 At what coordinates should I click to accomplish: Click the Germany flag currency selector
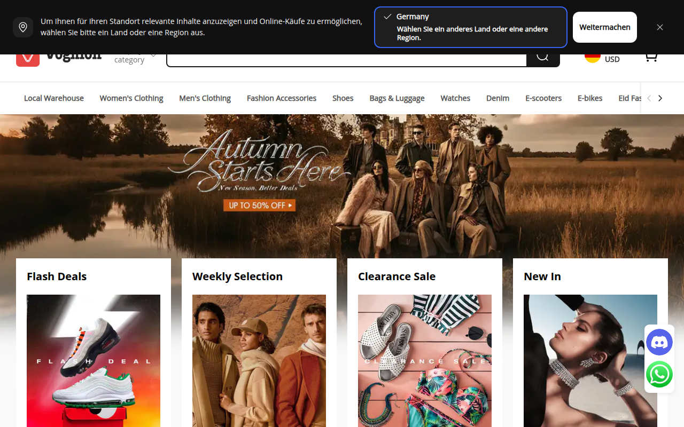click(x=593, y=58)
